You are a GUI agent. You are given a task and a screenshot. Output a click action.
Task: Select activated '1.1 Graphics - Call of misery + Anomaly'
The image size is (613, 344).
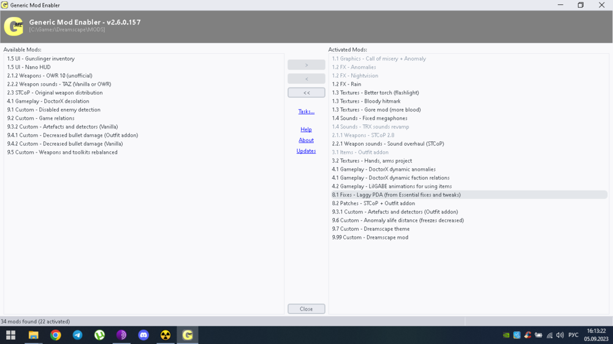379,59
